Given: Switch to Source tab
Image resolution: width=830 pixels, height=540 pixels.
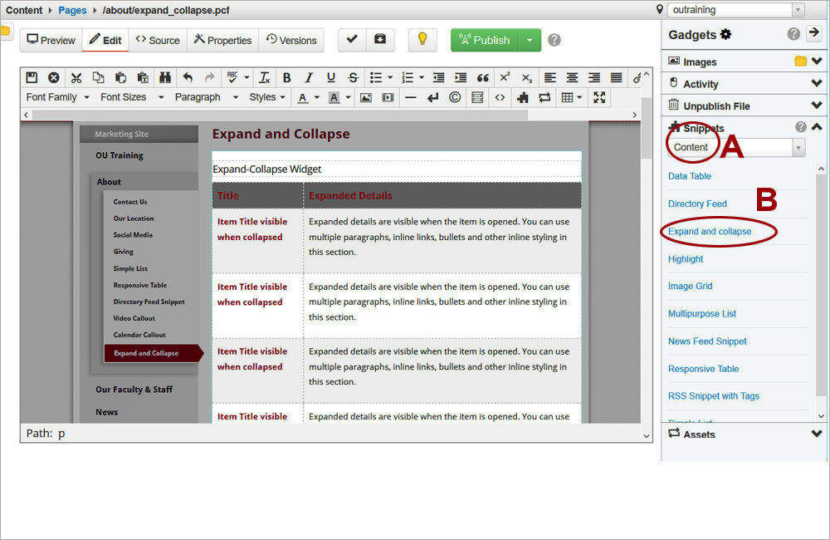Looking at the screenshot, I should click(x=158, y=40).
